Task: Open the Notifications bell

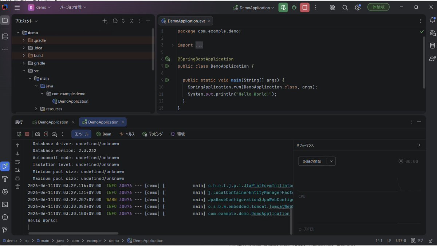Action: point(433,20)
